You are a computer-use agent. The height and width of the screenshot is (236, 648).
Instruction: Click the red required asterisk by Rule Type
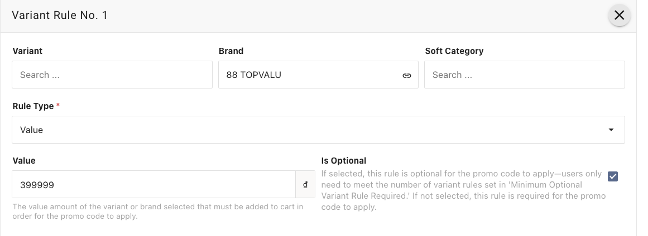(58, 105)
